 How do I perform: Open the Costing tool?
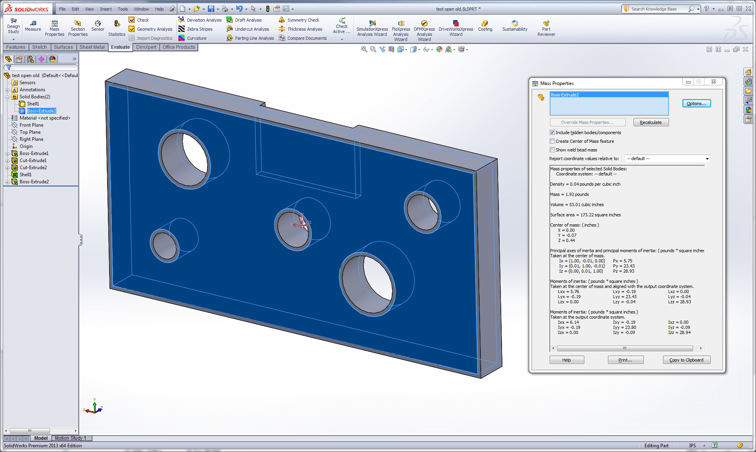(x=485, y=26)
